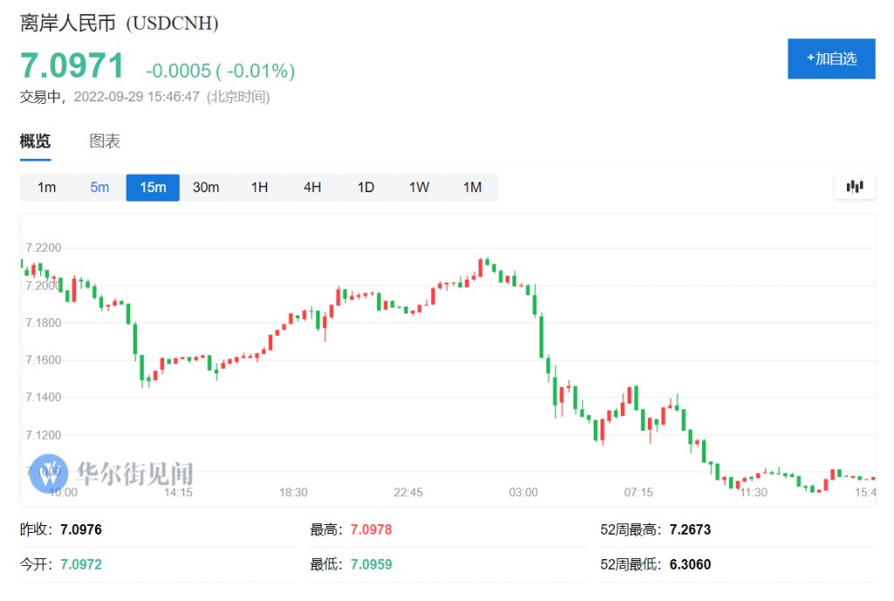Switch to 1W weekly interval

[419, 188]
